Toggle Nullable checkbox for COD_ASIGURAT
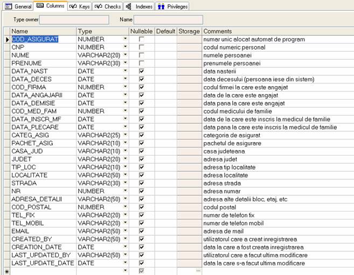 click(141, 40)
